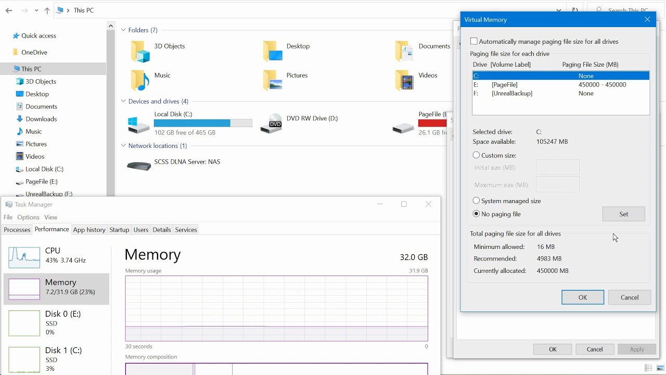Open the Music folder icon in Folders
This screenshot has height=375, width=666.
(140, 80)
